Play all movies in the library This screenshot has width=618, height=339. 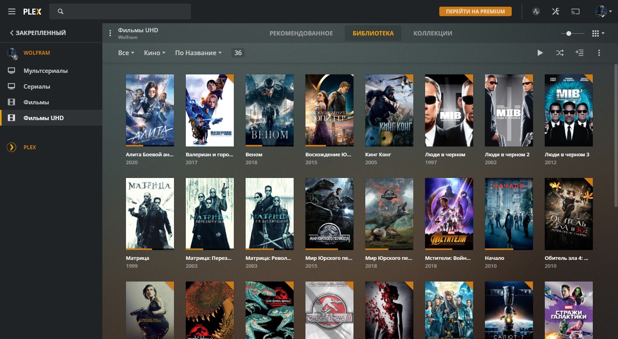[x=540, y=53]
